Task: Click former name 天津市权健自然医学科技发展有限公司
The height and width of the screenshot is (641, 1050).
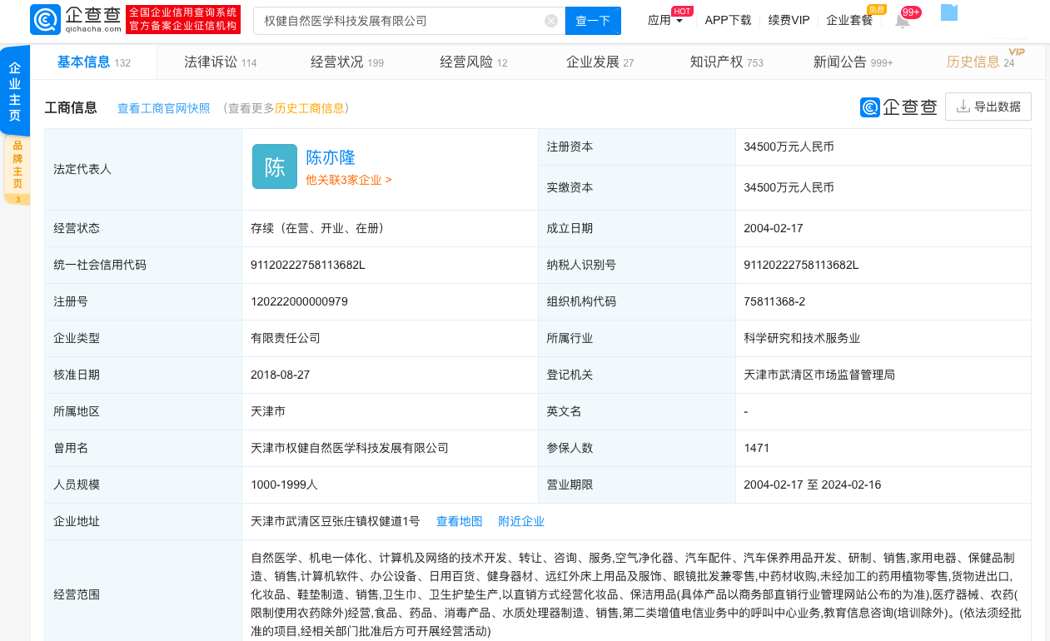Action: [x=350, y=448]
